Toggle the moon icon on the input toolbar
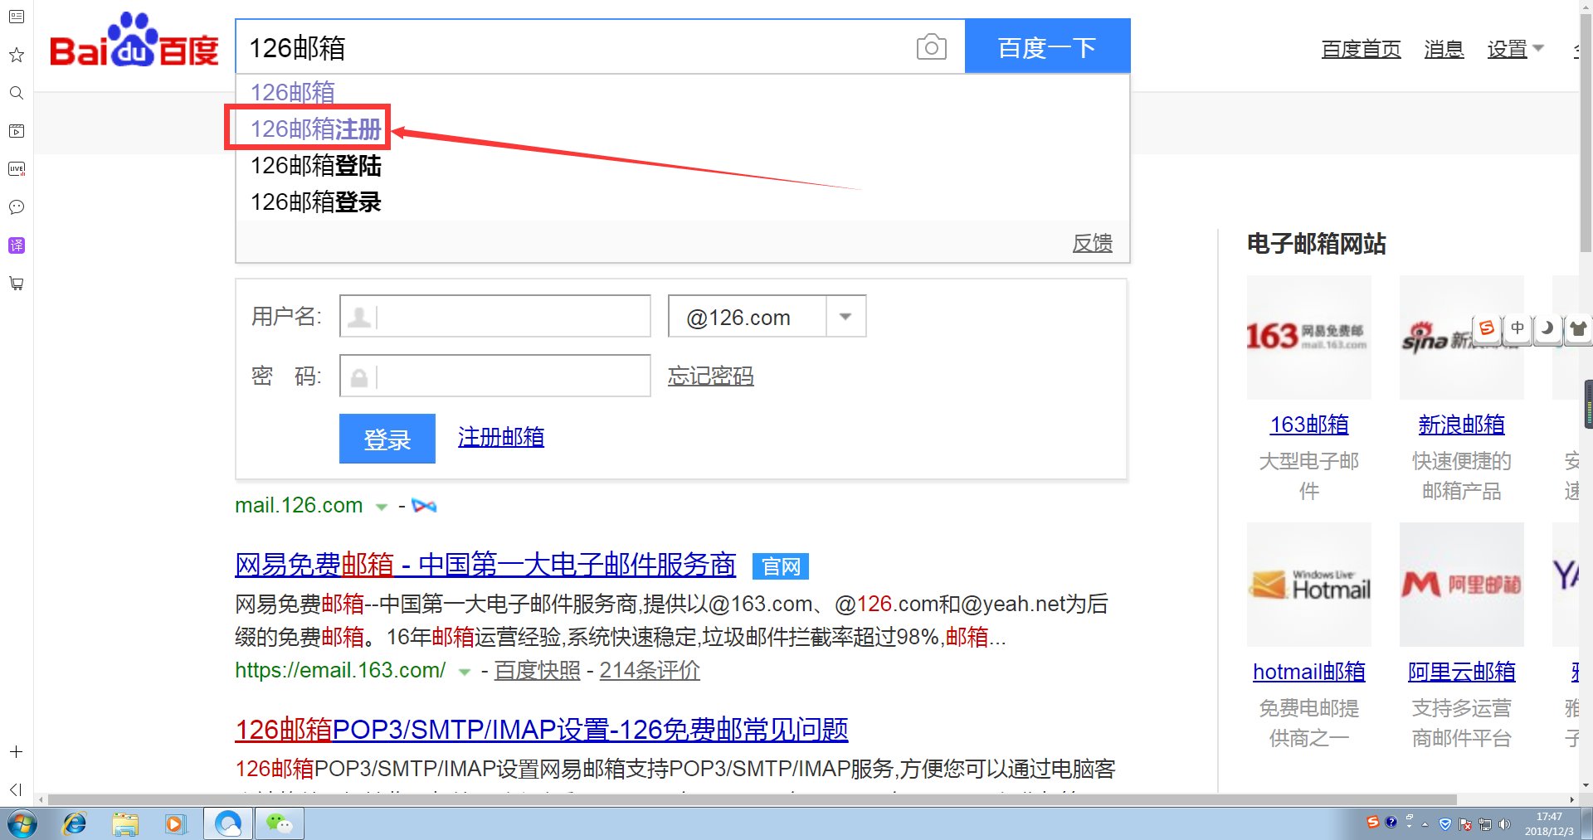Screen dimensions: 1593x840 1547,328
